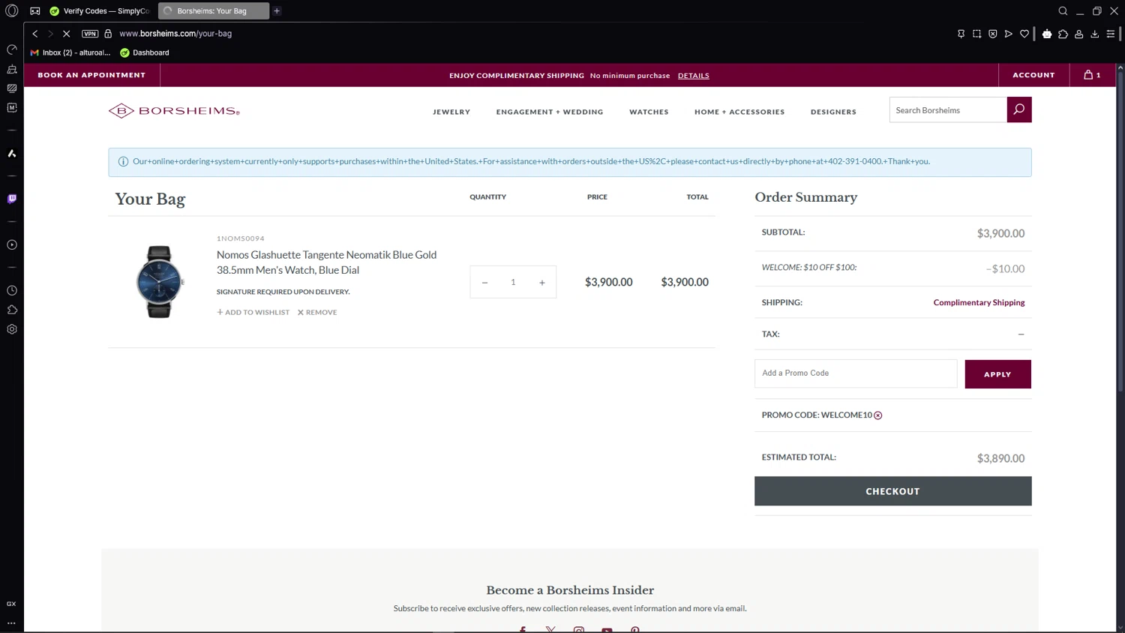Switch to the Borsheims: Your Bag tab

pos(213,10)
